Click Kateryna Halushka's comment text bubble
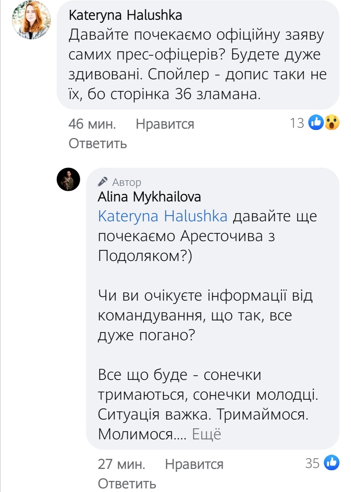351x492 pixels. coord(198,65)
